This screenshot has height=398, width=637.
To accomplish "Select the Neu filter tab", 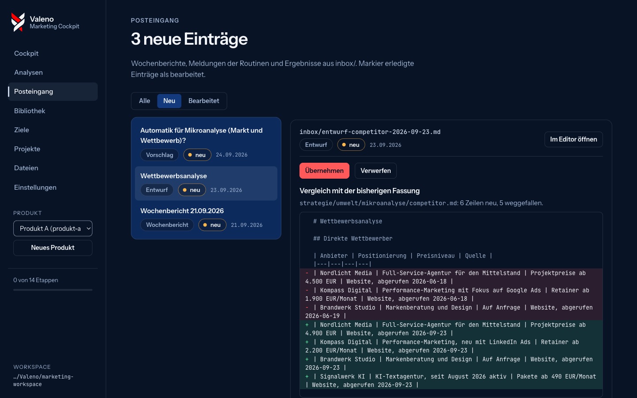I will coord(169,101).
